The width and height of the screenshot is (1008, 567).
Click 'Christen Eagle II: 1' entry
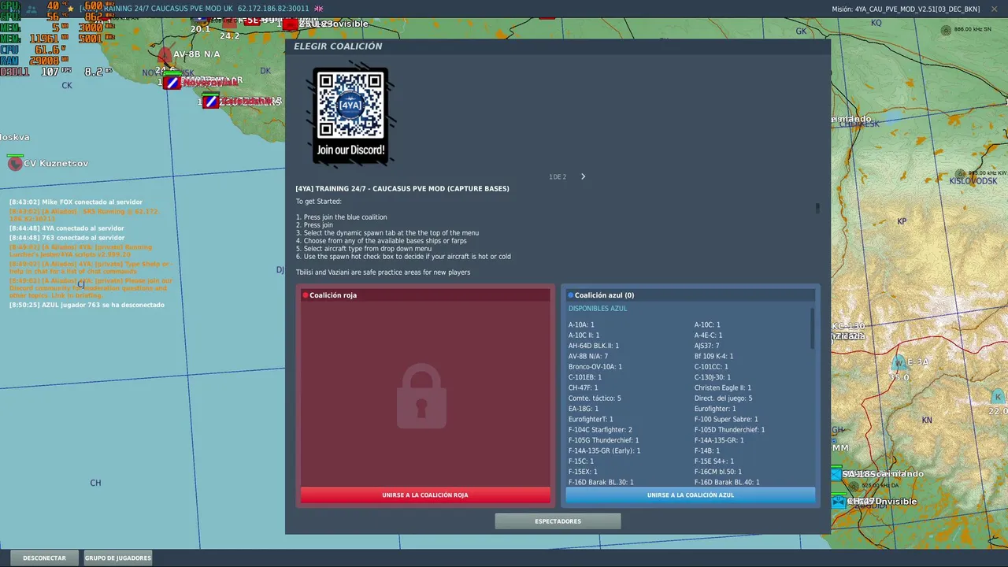point(723,387)
